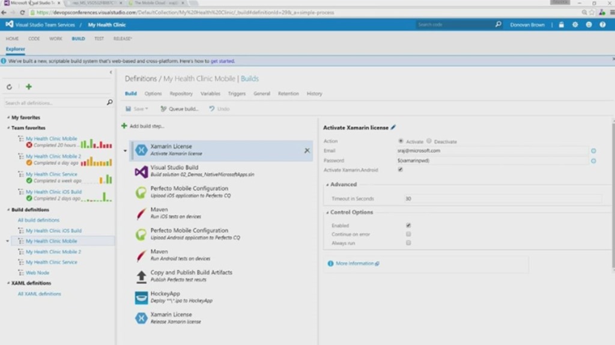Viewport: 615px width, 345px height.
Task: Toggle Continue on error checkbox
Action: (x=408, y=234)
